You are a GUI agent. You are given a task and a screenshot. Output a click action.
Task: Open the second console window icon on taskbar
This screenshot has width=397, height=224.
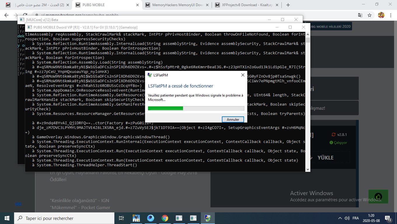pos(194,218)
